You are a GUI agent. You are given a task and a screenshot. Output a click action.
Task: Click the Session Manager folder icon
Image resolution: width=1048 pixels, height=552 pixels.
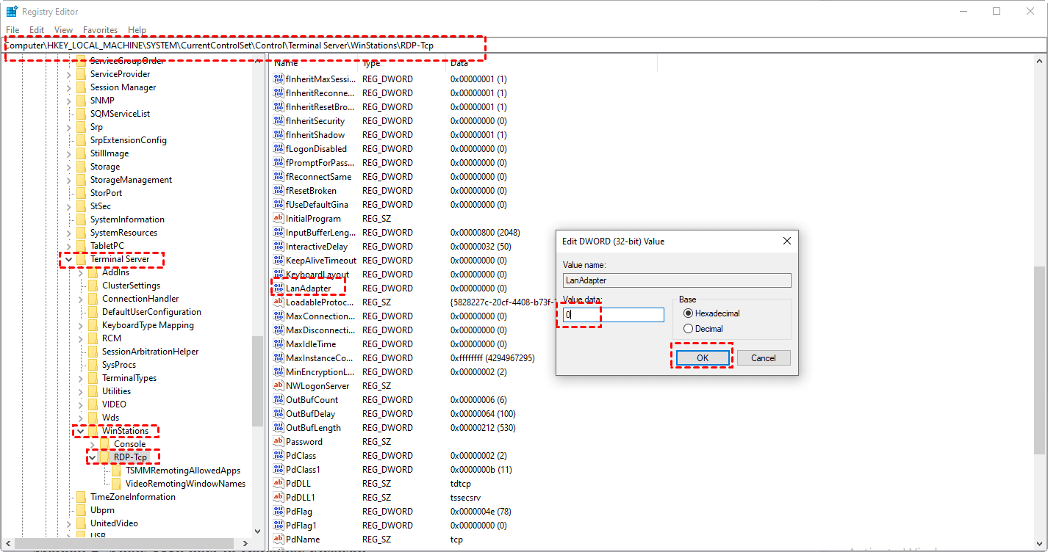tap(81, 87)
